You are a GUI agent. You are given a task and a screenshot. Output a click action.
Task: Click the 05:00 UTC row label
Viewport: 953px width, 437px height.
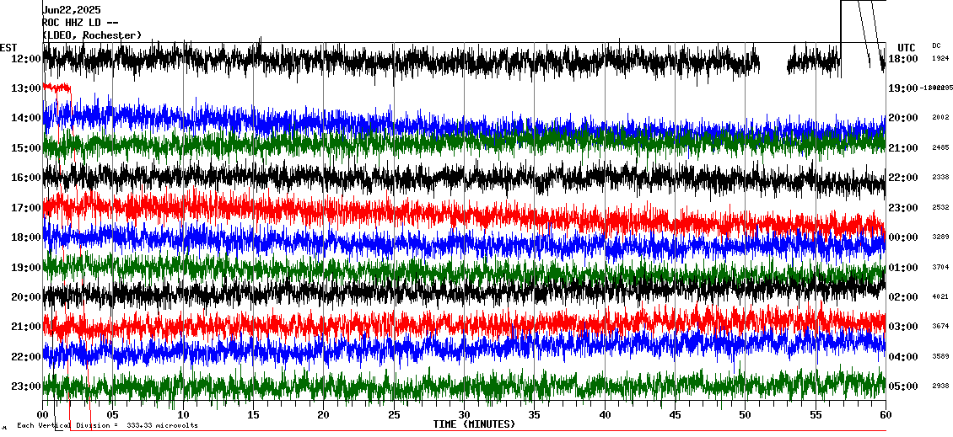903,386
